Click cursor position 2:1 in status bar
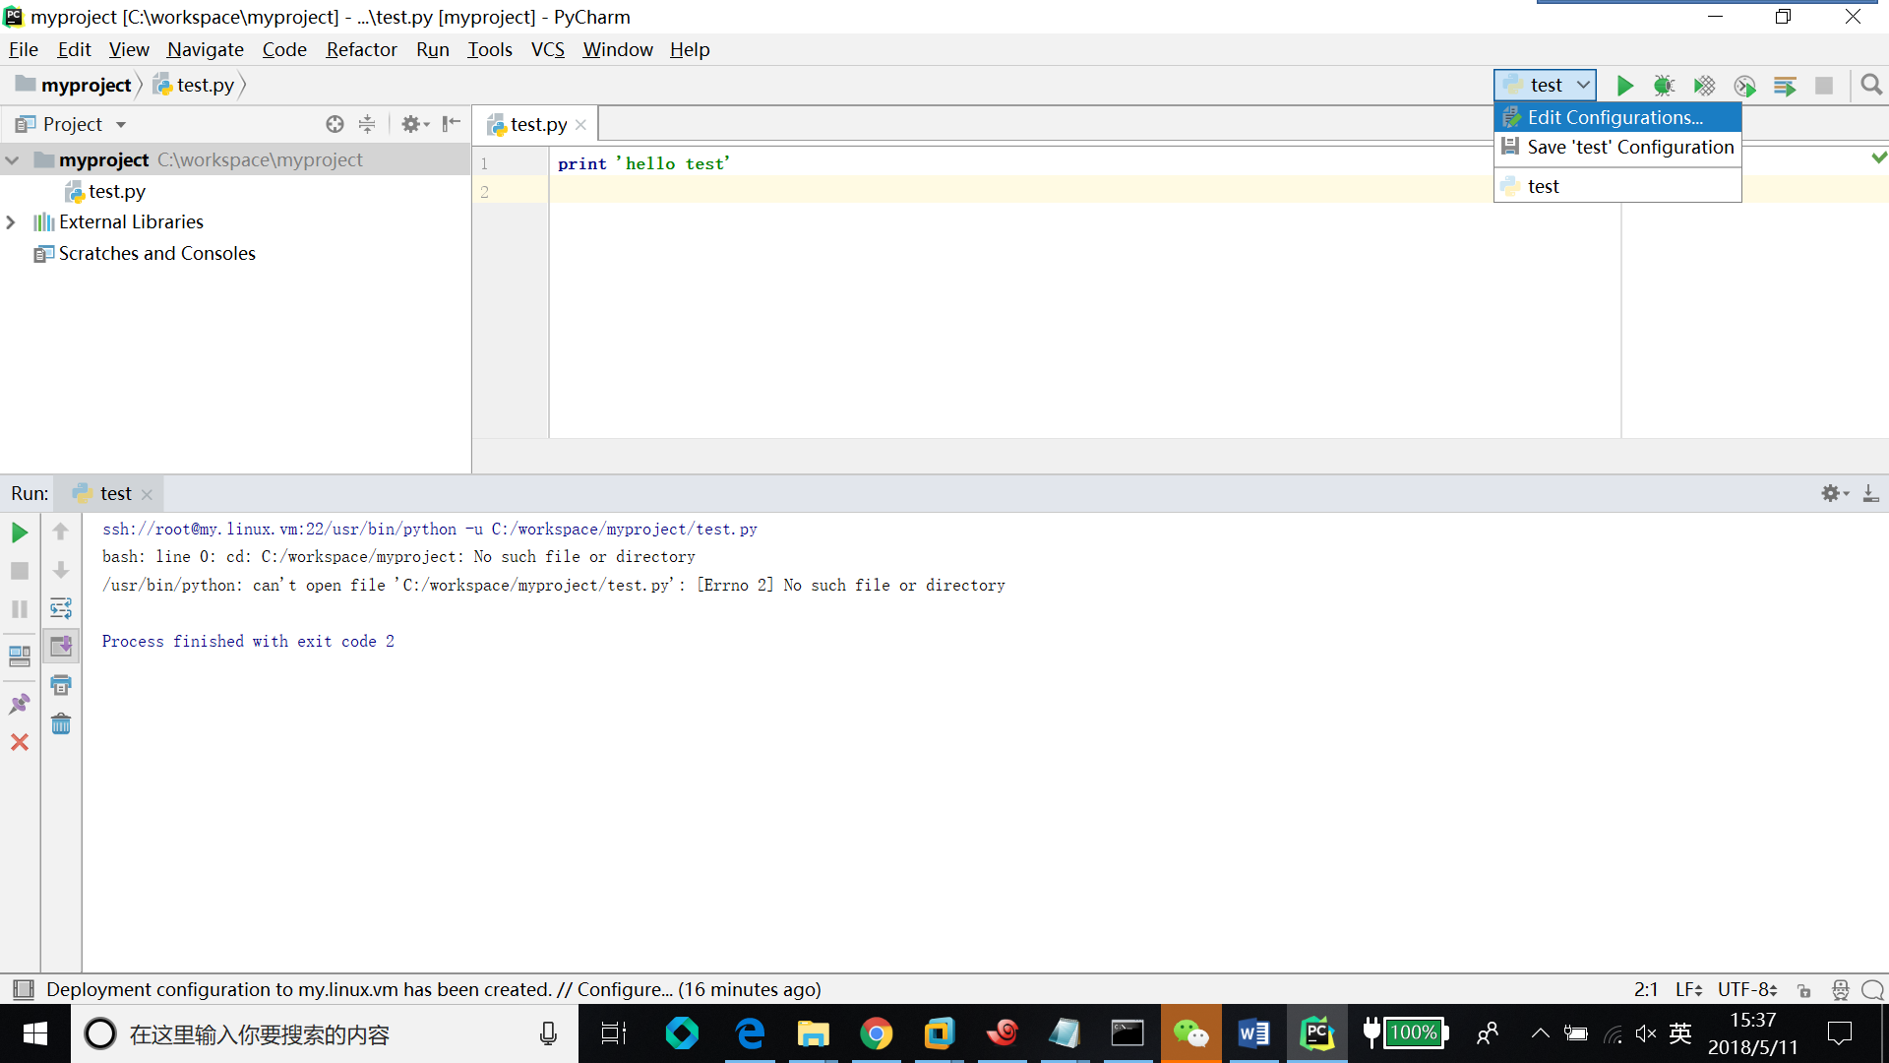 [1646, 989]
